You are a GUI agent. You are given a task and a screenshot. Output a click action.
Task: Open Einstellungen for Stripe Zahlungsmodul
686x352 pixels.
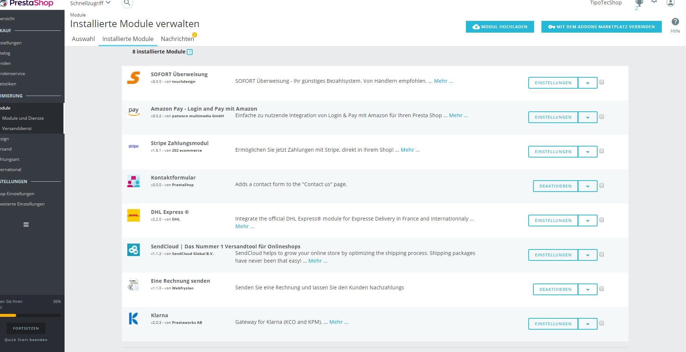tap(553, 152)
